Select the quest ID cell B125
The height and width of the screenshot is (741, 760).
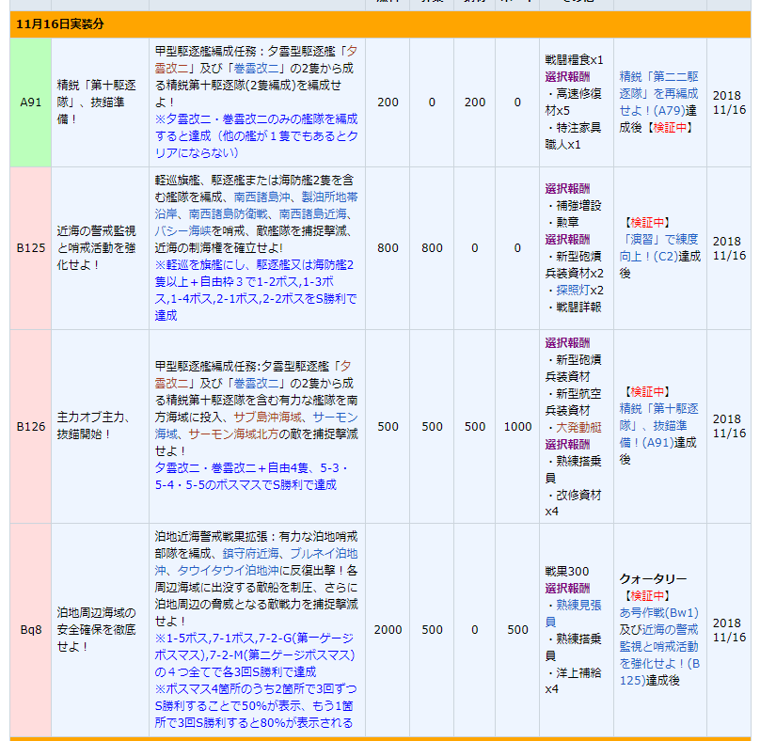[x=30, y=248]
